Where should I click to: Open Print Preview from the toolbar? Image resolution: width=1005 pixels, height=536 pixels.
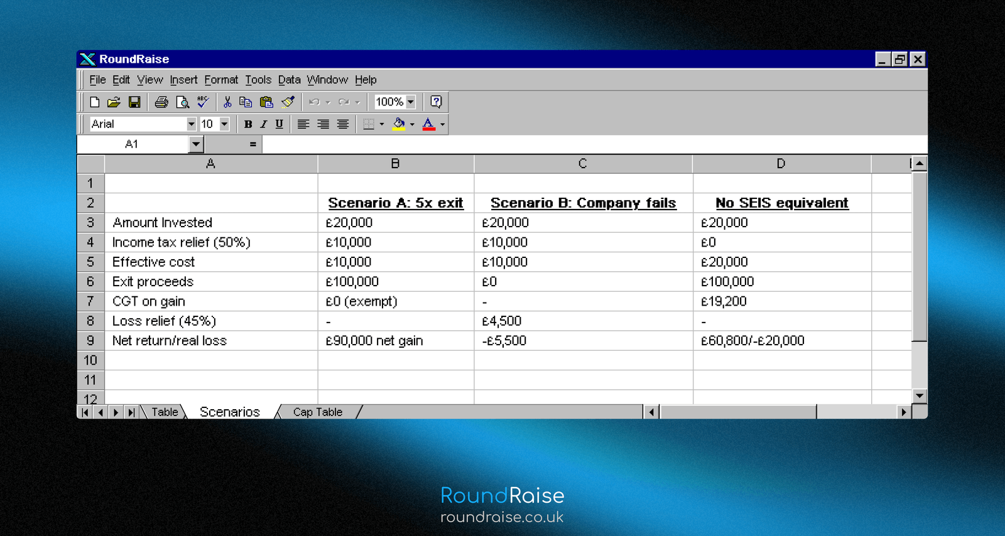pos(182,102)
